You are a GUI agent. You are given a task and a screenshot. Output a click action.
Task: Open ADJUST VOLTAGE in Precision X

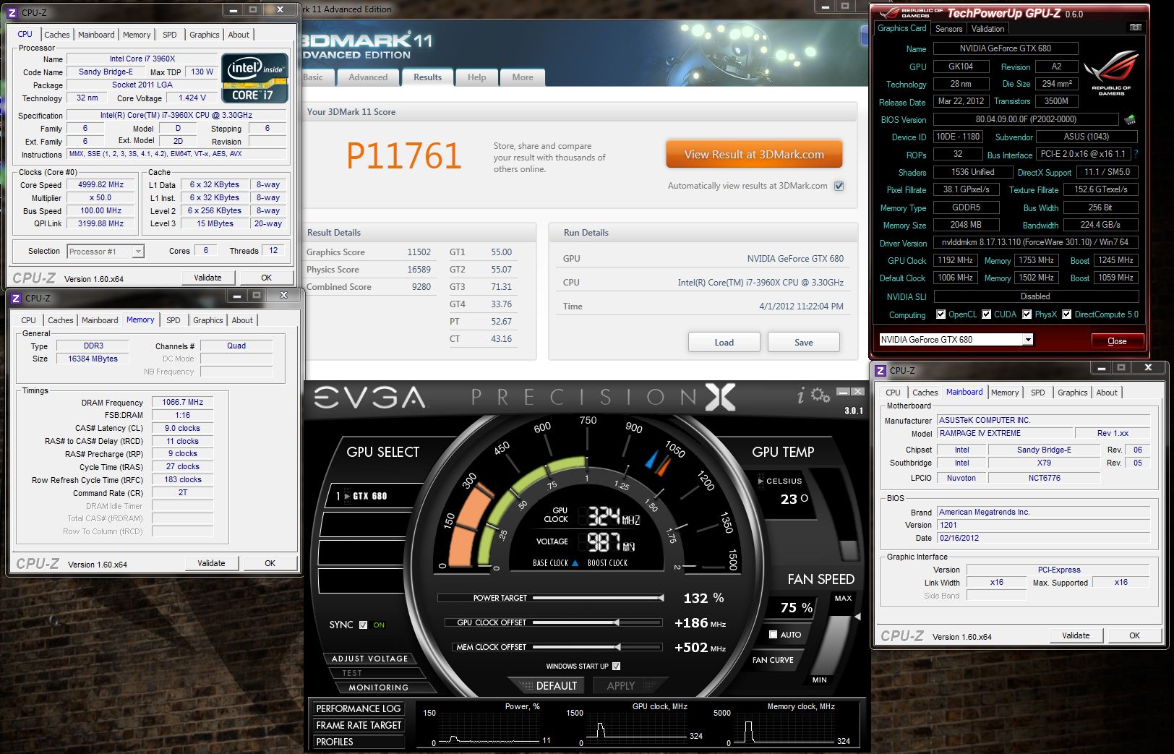coord(369,659)
